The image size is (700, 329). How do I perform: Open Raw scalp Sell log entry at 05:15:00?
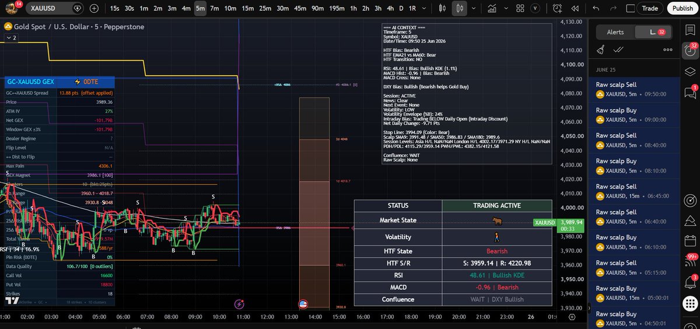[633, 268]
